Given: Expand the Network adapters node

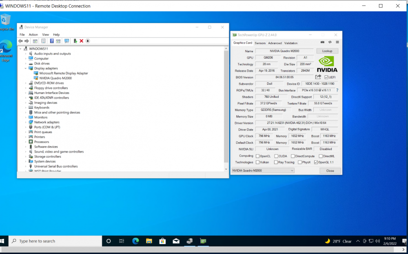Looking at the screenshot, I should (x=25, y=122).
